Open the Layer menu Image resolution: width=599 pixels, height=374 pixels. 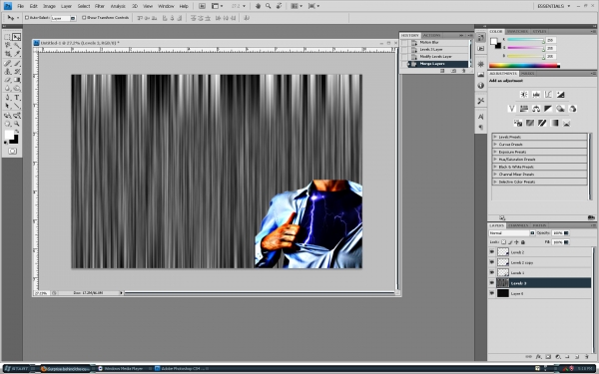pyautogui.click(x=67, y=6)
